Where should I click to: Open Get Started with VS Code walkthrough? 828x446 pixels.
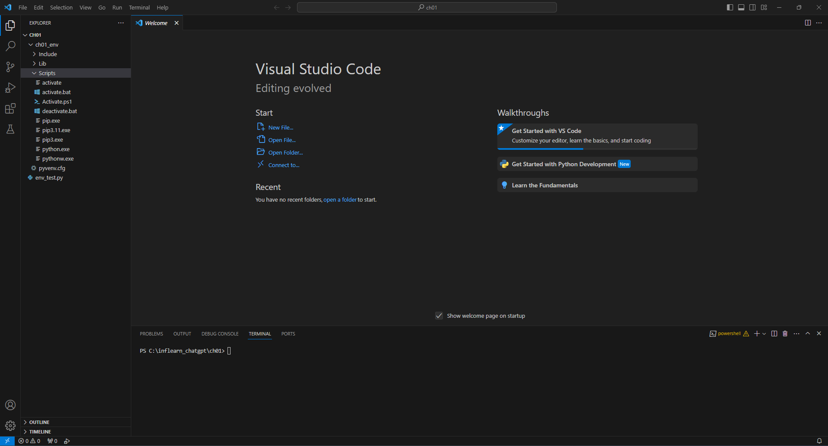point(597,136)
